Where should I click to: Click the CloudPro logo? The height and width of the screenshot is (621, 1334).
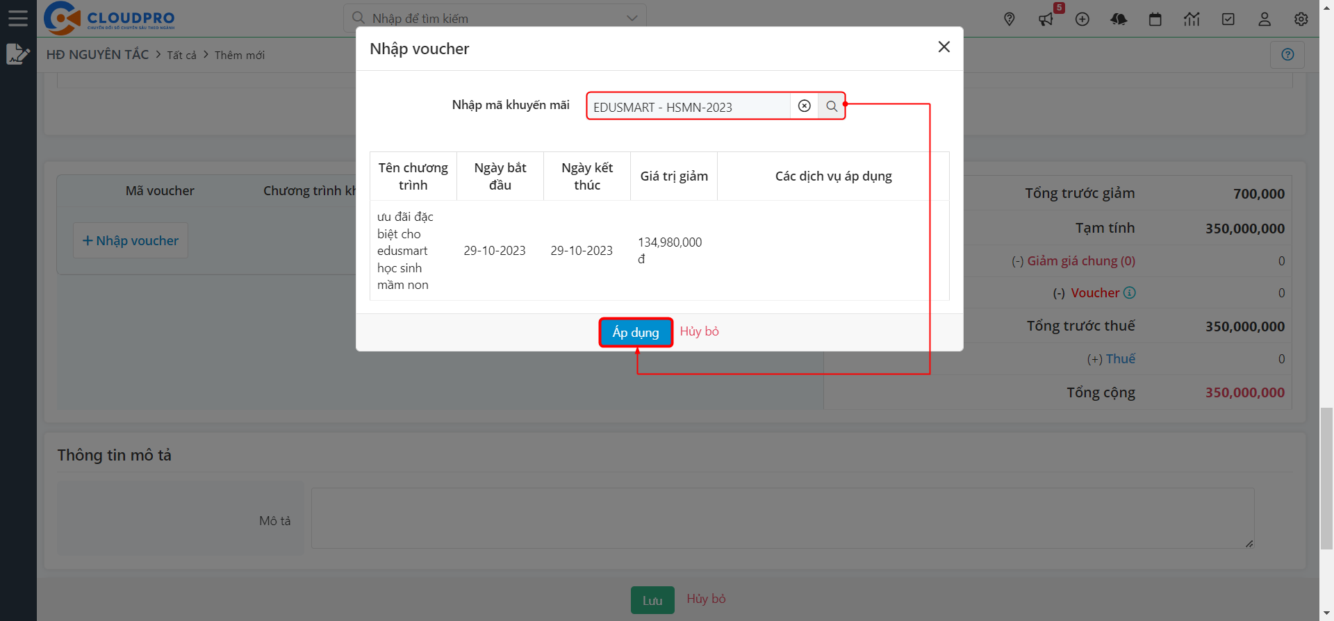coord(109,19)
